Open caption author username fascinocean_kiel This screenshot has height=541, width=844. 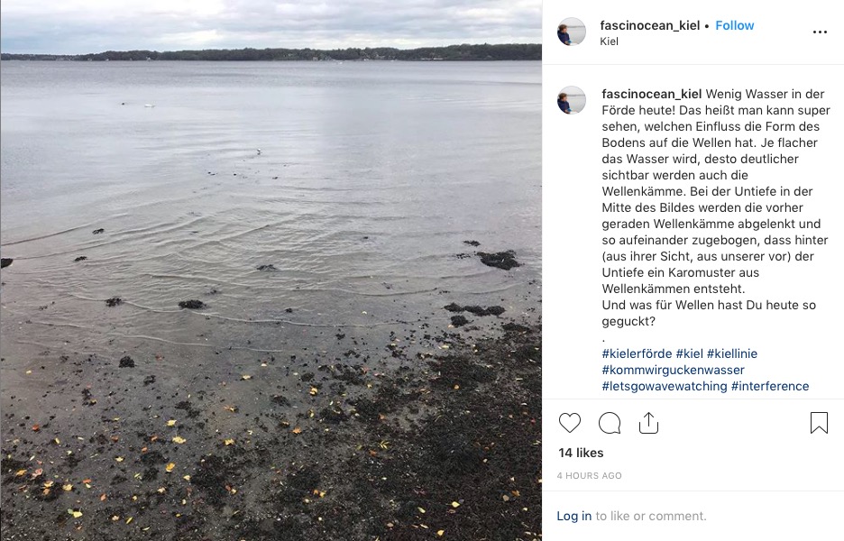tap(651, 94)
